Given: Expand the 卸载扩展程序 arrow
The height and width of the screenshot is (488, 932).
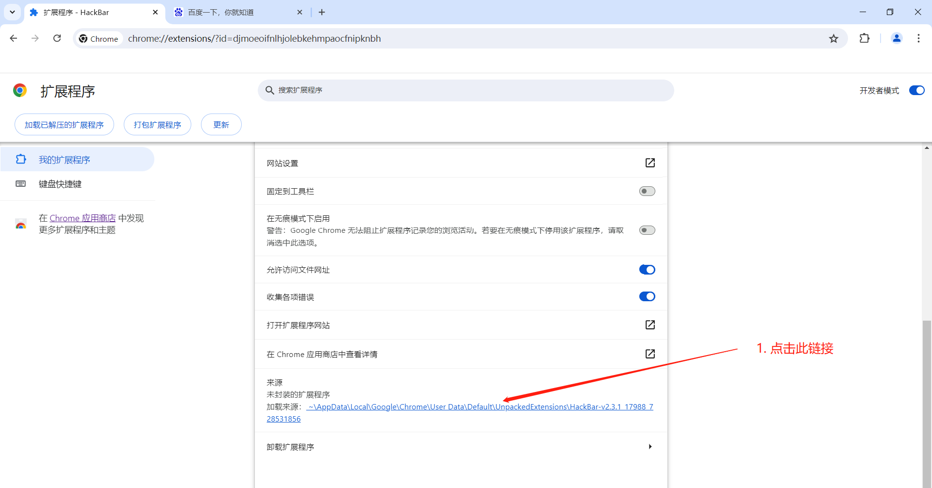Looking at the screenshot, I should (x=650, y=447).
